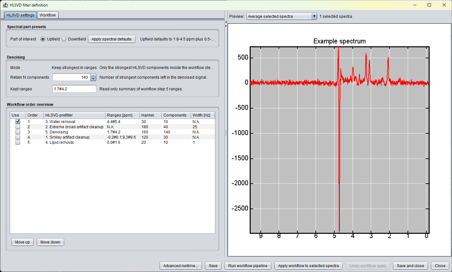Click the Ranges [ppm] column header
The height and width of the screenshot is (272, 452).
pos(122,115)
